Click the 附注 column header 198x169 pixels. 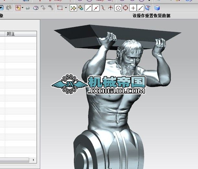(x=21, y=34)
